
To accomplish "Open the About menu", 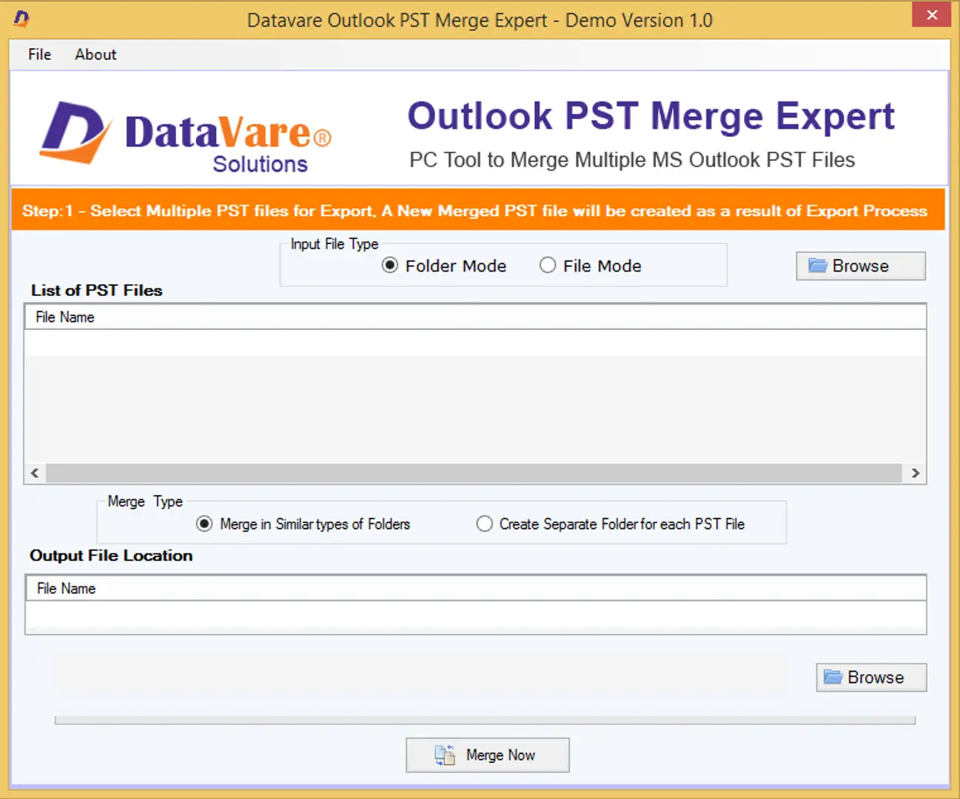I will [x=95, y=54].
